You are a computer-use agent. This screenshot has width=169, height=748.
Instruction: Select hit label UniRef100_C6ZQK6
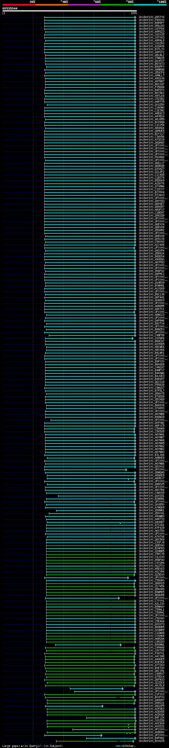pyautogui.click(x=152, y=338)
